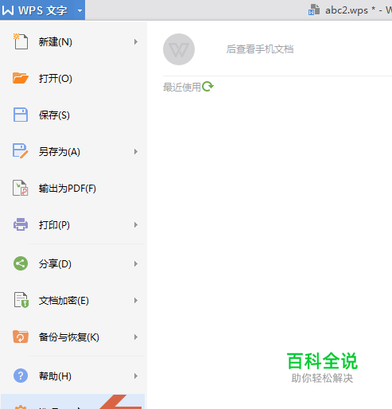
Task: Click the W logo in the title bar
Action: coord(8,10)
